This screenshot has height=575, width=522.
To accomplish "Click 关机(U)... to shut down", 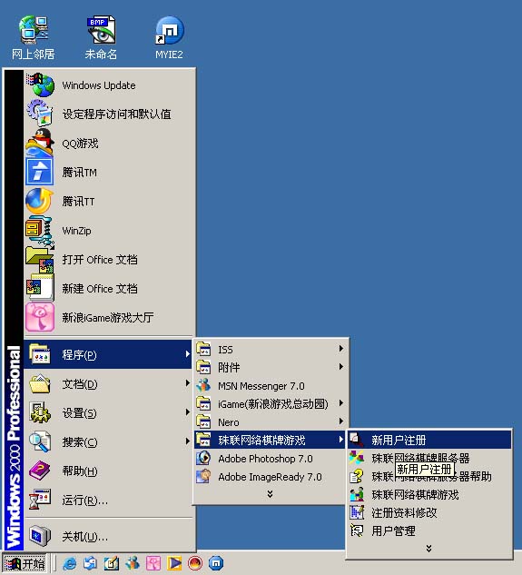I will coord(108,537).
